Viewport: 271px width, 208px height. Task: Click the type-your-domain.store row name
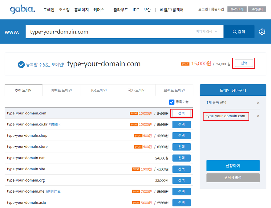(27, 147)
